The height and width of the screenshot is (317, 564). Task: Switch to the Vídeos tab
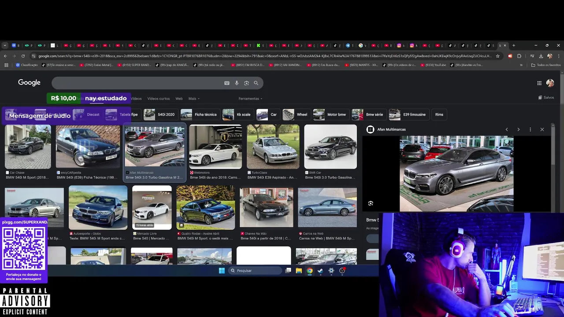pos(136,99)
